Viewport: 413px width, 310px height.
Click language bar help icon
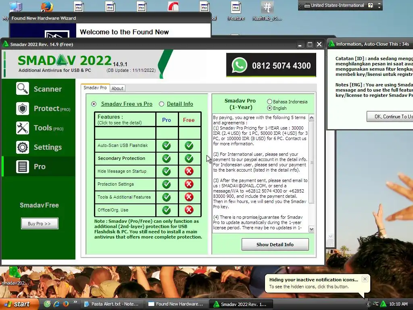click(370, 5)
